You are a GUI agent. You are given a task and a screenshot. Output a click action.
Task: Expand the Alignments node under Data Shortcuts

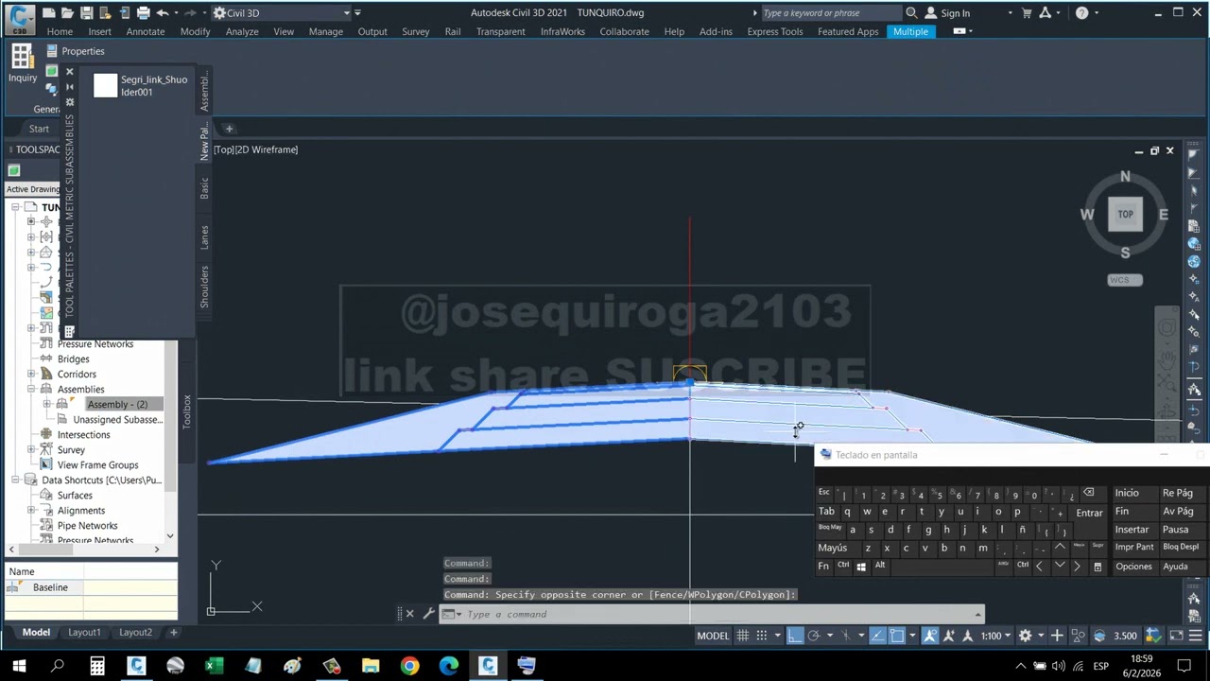31,511
